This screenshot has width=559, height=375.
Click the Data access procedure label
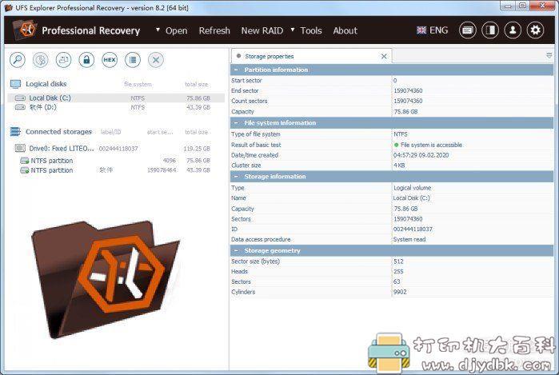[x=261, y=239]
